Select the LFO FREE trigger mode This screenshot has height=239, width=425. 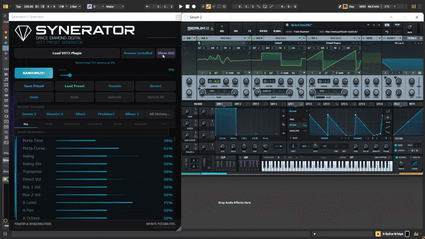tap(297, 119)
